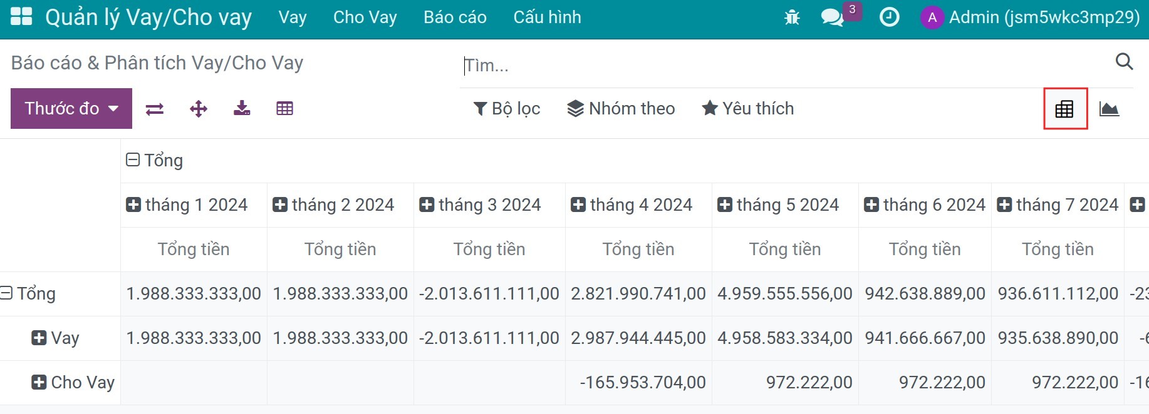Click the Tổng cell 936.611.112,00
This screenshot has height=414, width=1149.
coord(1058,294)
